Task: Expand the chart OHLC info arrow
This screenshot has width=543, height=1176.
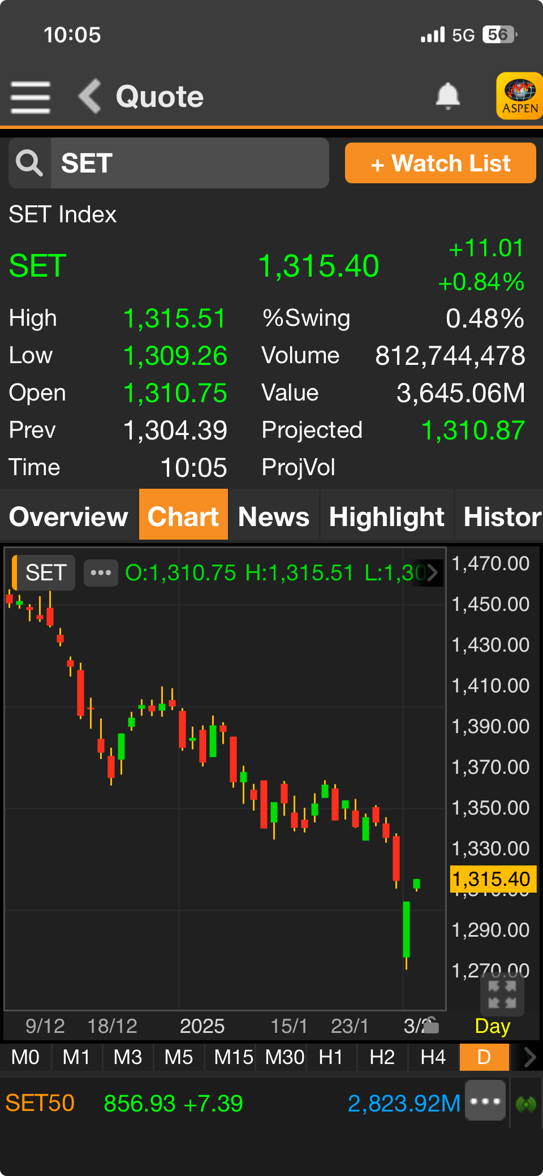Action: coord(433,573)
